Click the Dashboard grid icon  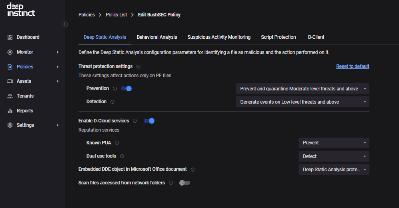tap(10, 37)
